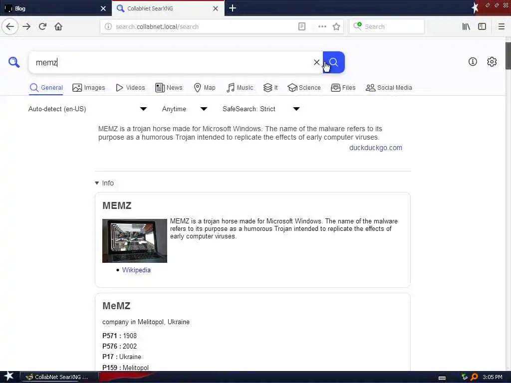511x383 pixels.
Task: Go forward in browser history
Action: (27, 26)
